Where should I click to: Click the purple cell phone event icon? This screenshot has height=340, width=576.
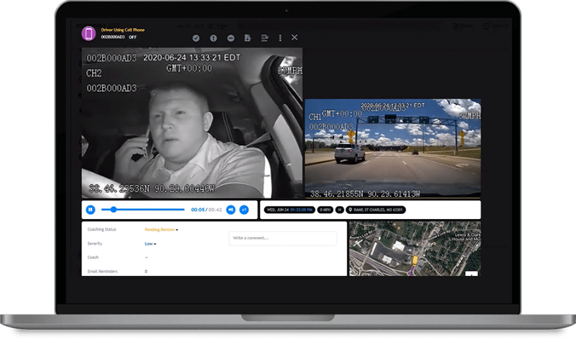coord(89,33)
